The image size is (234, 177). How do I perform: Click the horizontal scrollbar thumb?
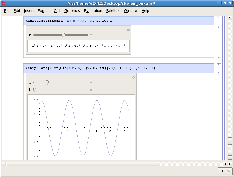(x=82, y=164)
